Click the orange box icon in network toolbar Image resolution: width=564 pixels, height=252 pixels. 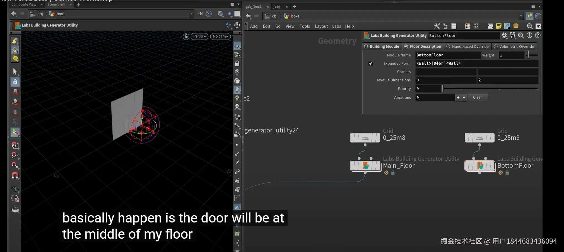(516, 26)
